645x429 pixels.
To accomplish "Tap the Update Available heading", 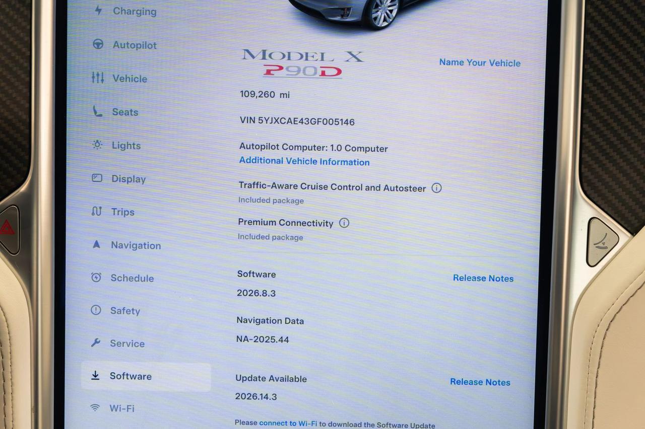I will click(271, 379).
